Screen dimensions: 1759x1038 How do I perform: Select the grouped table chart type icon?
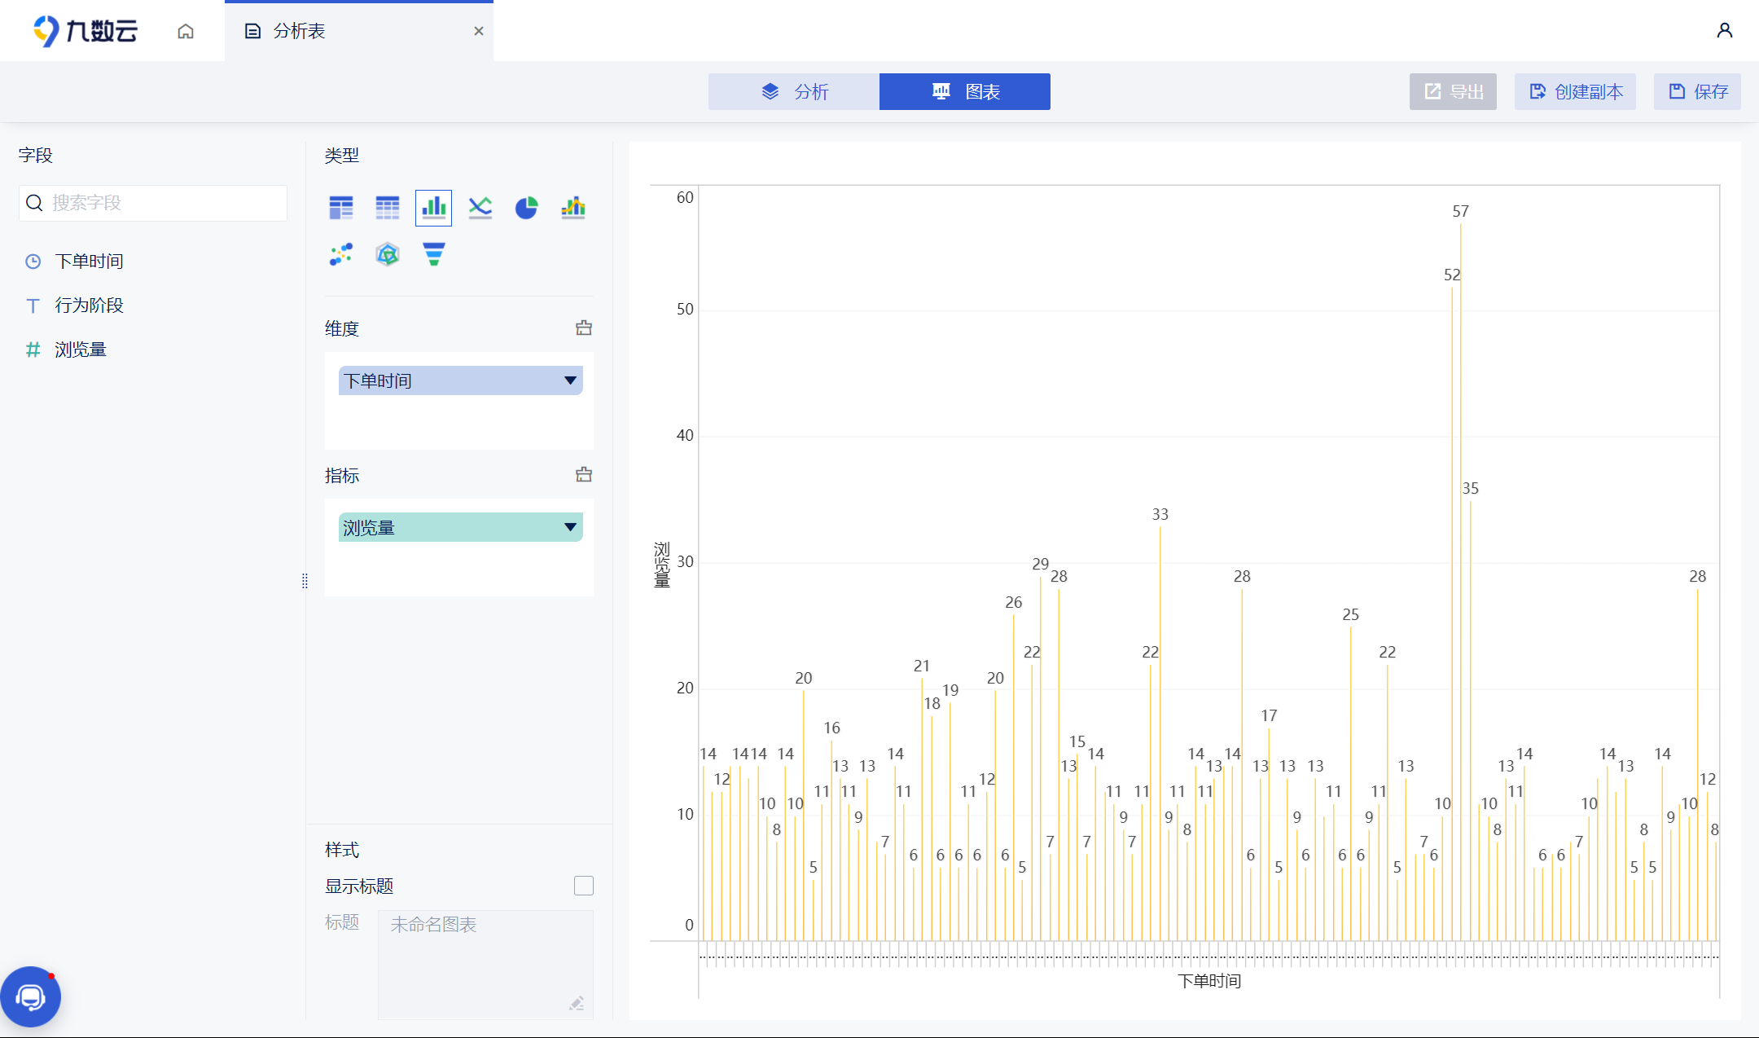click(341, 208)
